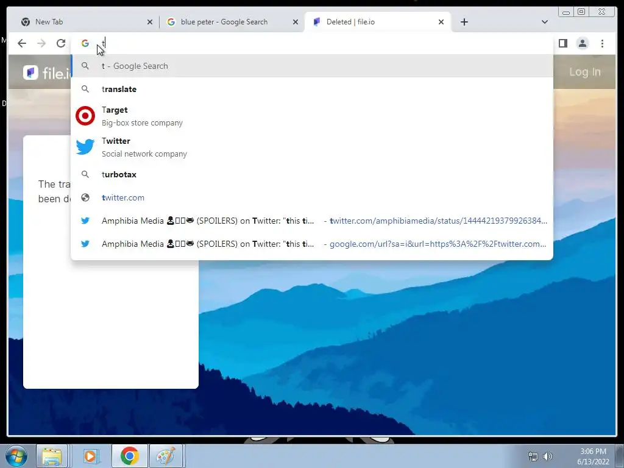Select the Deleted file.io tab
The width and height of the screenshot is (624, 468).
click(377, 22)
